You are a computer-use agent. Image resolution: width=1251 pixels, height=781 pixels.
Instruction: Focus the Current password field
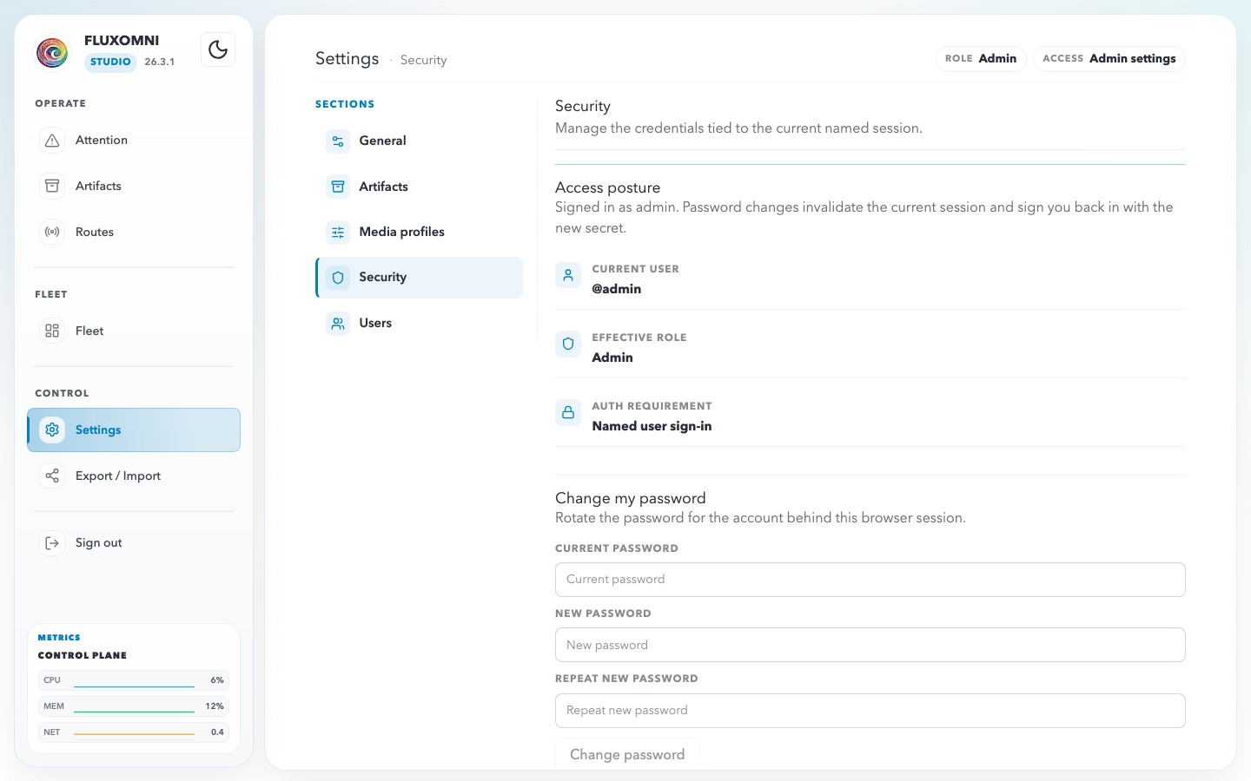(x=870, y=580)
